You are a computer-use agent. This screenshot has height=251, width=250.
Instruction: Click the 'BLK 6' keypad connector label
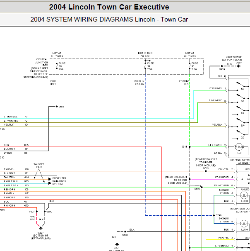coord(221,76)
